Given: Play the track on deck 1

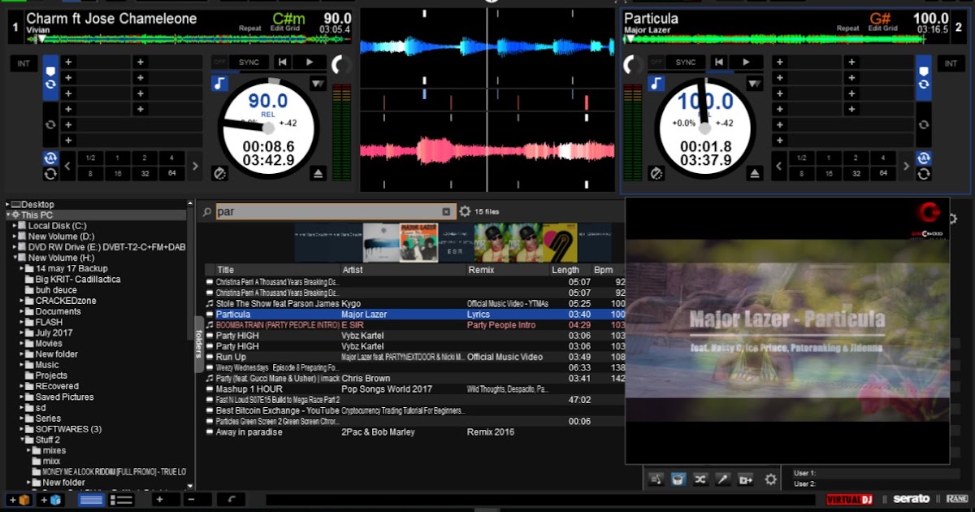Looking at the screenshot, I should pyautogui.click(x=309, y=62).
